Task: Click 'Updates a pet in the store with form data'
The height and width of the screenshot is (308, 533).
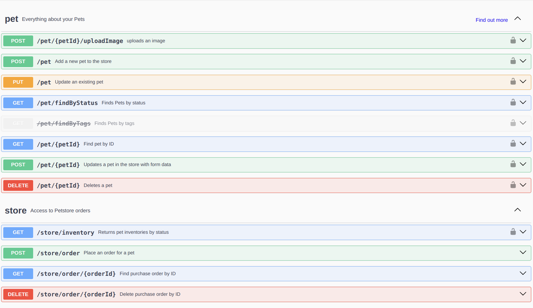Action: [128, 165]
